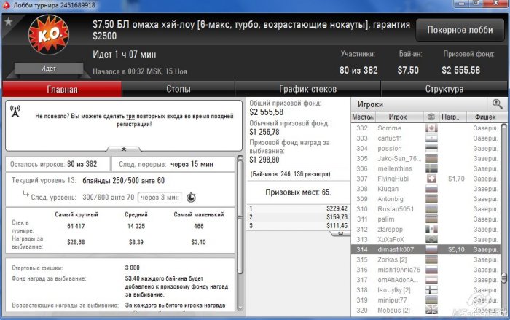510x320 pixels.
Task: Sort players by Нагр... column
Action: [x=451, y=117]
